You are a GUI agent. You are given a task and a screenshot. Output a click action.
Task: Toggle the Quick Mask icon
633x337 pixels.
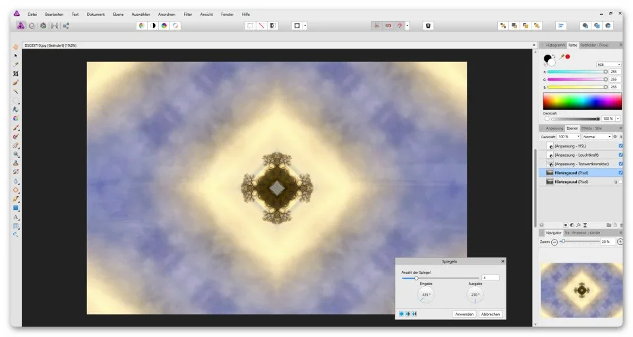[297, 26]
